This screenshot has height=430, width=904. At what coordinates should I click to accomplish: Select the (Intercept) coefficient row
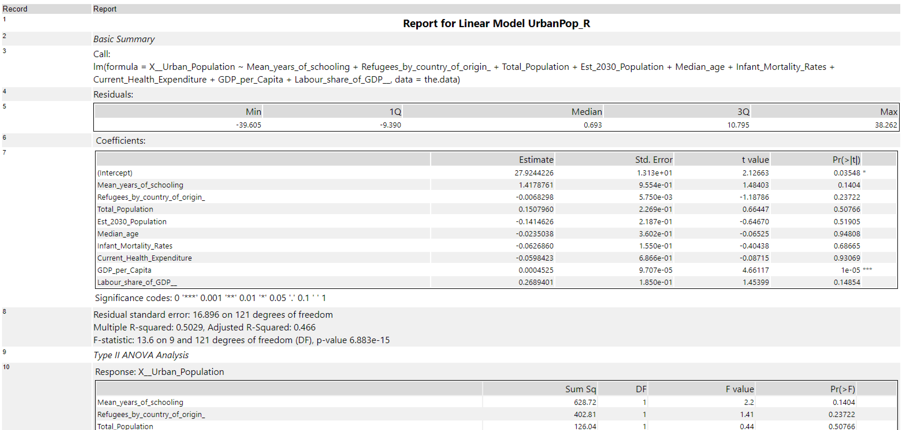[115, 173]
